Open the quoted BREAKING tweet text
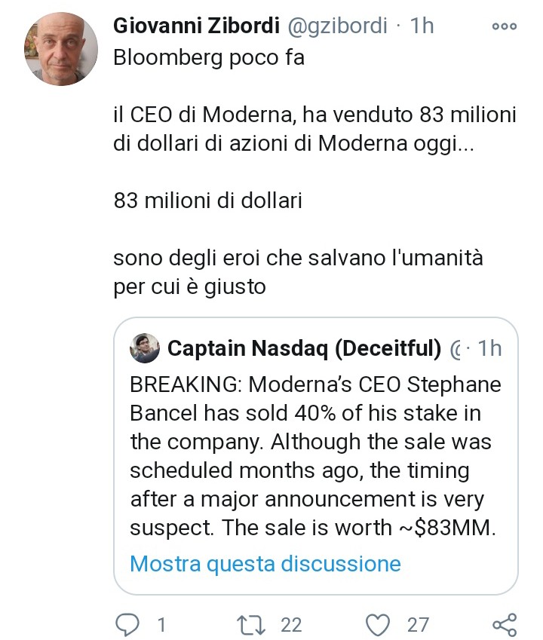The image size is (543, 640). (x=314, y=456)
